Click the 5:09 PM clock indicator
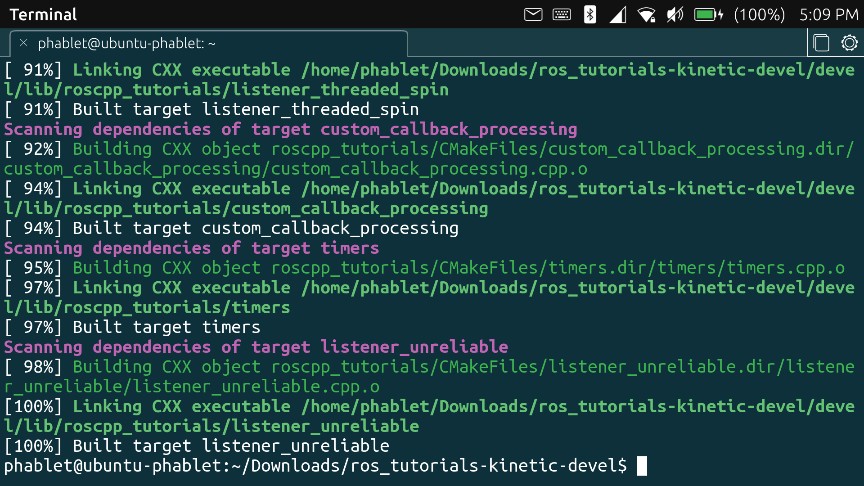This screenshot has width=864, height=486. (x=828, y=14)
